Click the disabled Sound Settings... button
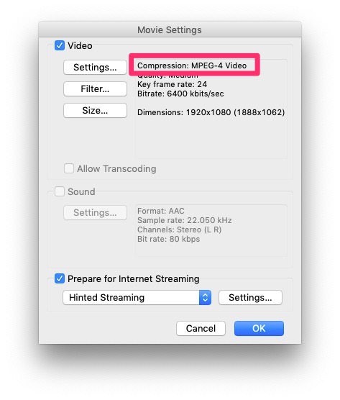Viewport: 340px width, 400px height. click(x=95, y=212)
